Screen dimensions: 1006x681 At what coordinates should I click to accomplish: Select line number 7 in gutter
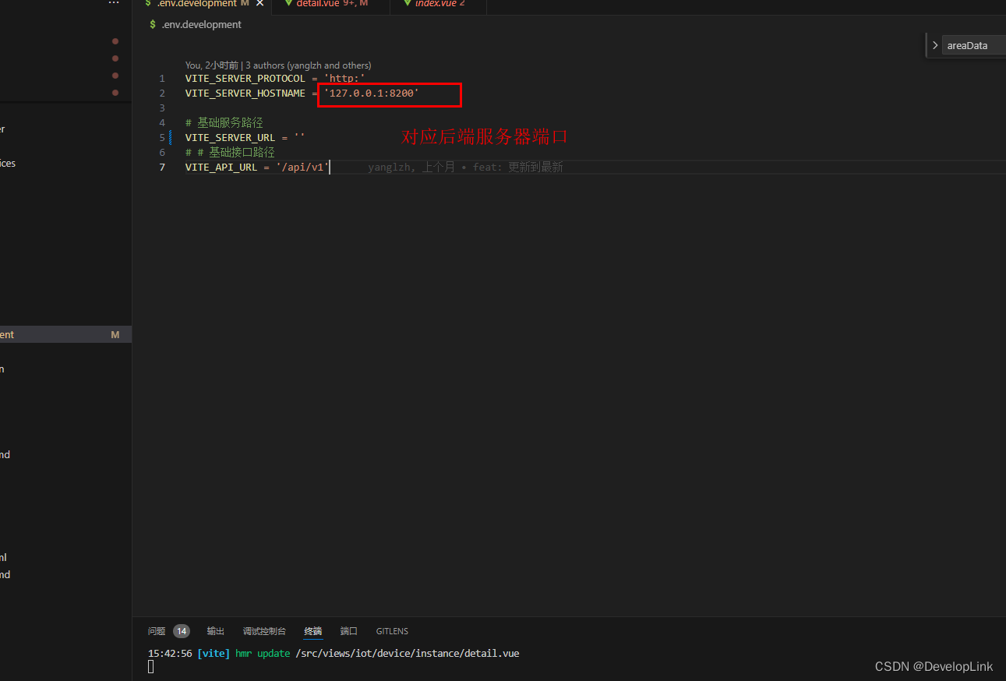pyautogui.click(x=162, y=168)
